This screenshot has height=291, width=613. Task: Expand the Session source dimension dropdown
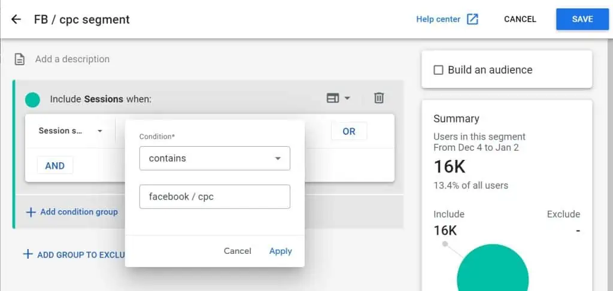point(71,131)
